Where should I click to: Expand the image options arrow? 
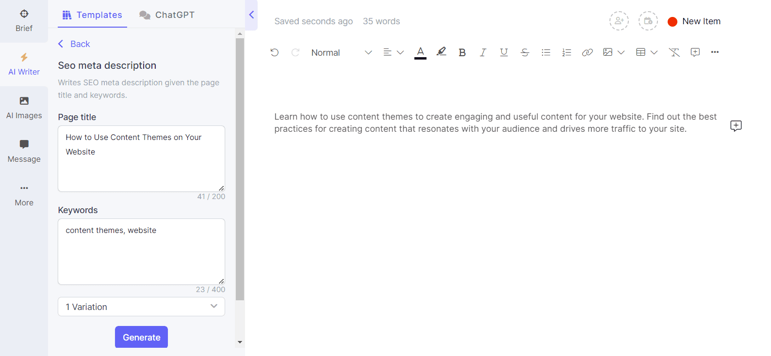621,52
